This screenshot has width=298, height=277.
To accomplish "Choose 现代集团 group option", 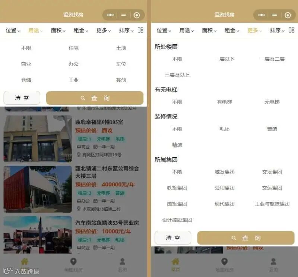I will [225, 204].
